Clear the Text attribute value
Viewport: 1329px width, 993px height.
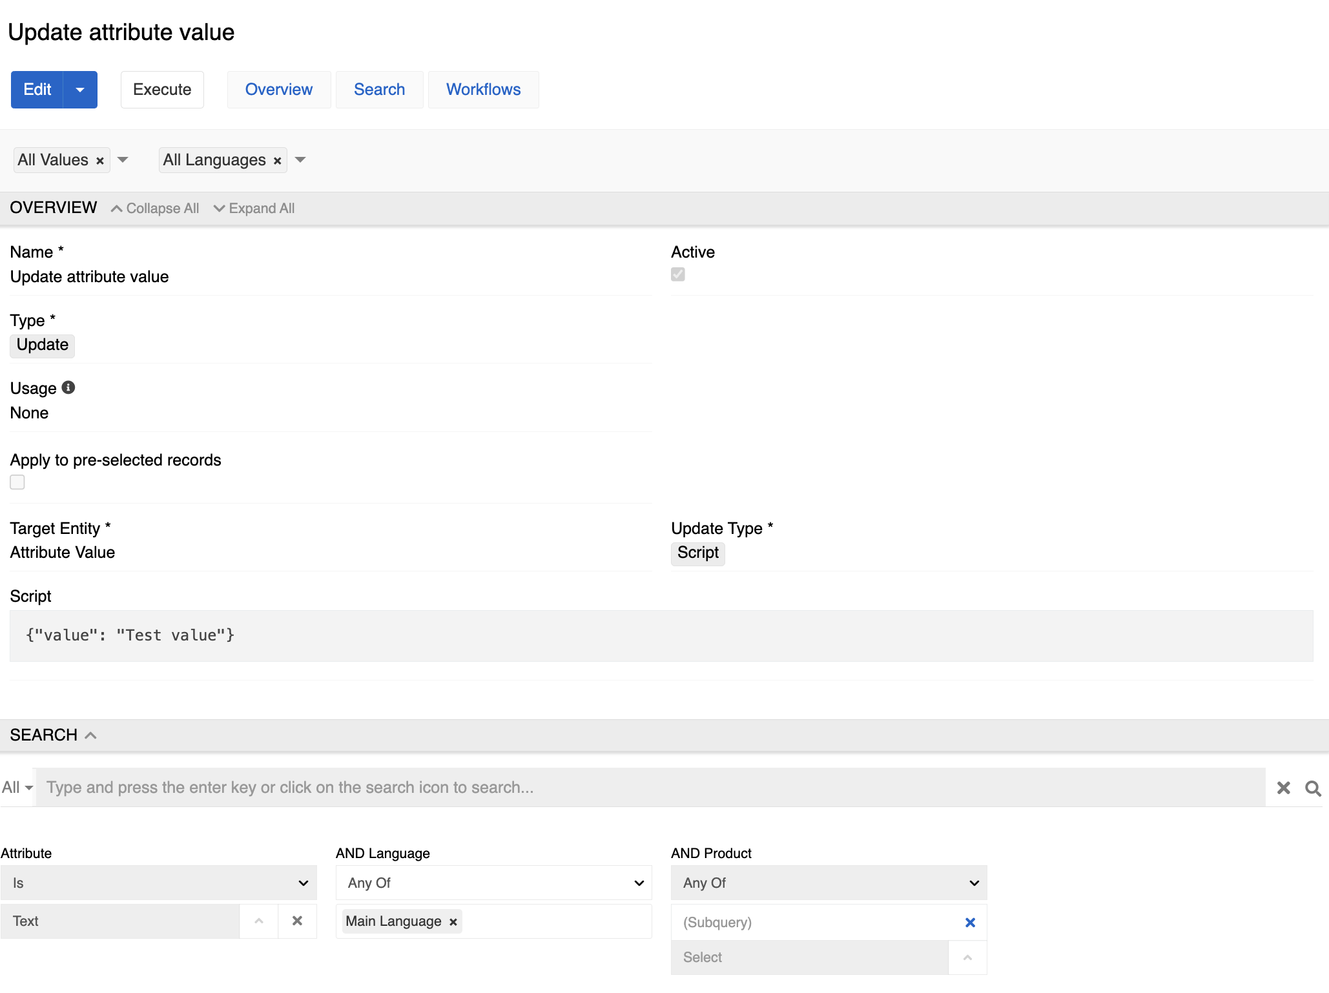(x=297, y=921)
